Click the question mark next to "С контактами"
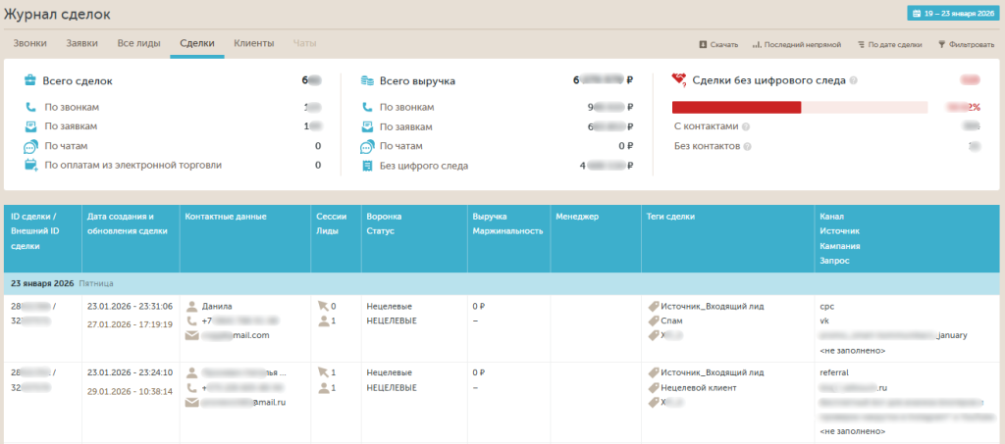The height and width of the screenshot is (444, 1005). pyautogui.click(x=747, y=126)
